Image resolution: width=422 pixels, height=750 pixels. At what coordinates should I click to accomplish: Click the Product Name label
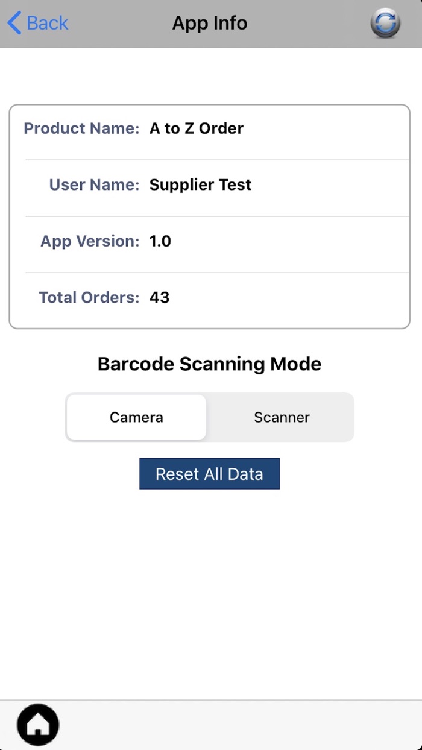(81, 128)
